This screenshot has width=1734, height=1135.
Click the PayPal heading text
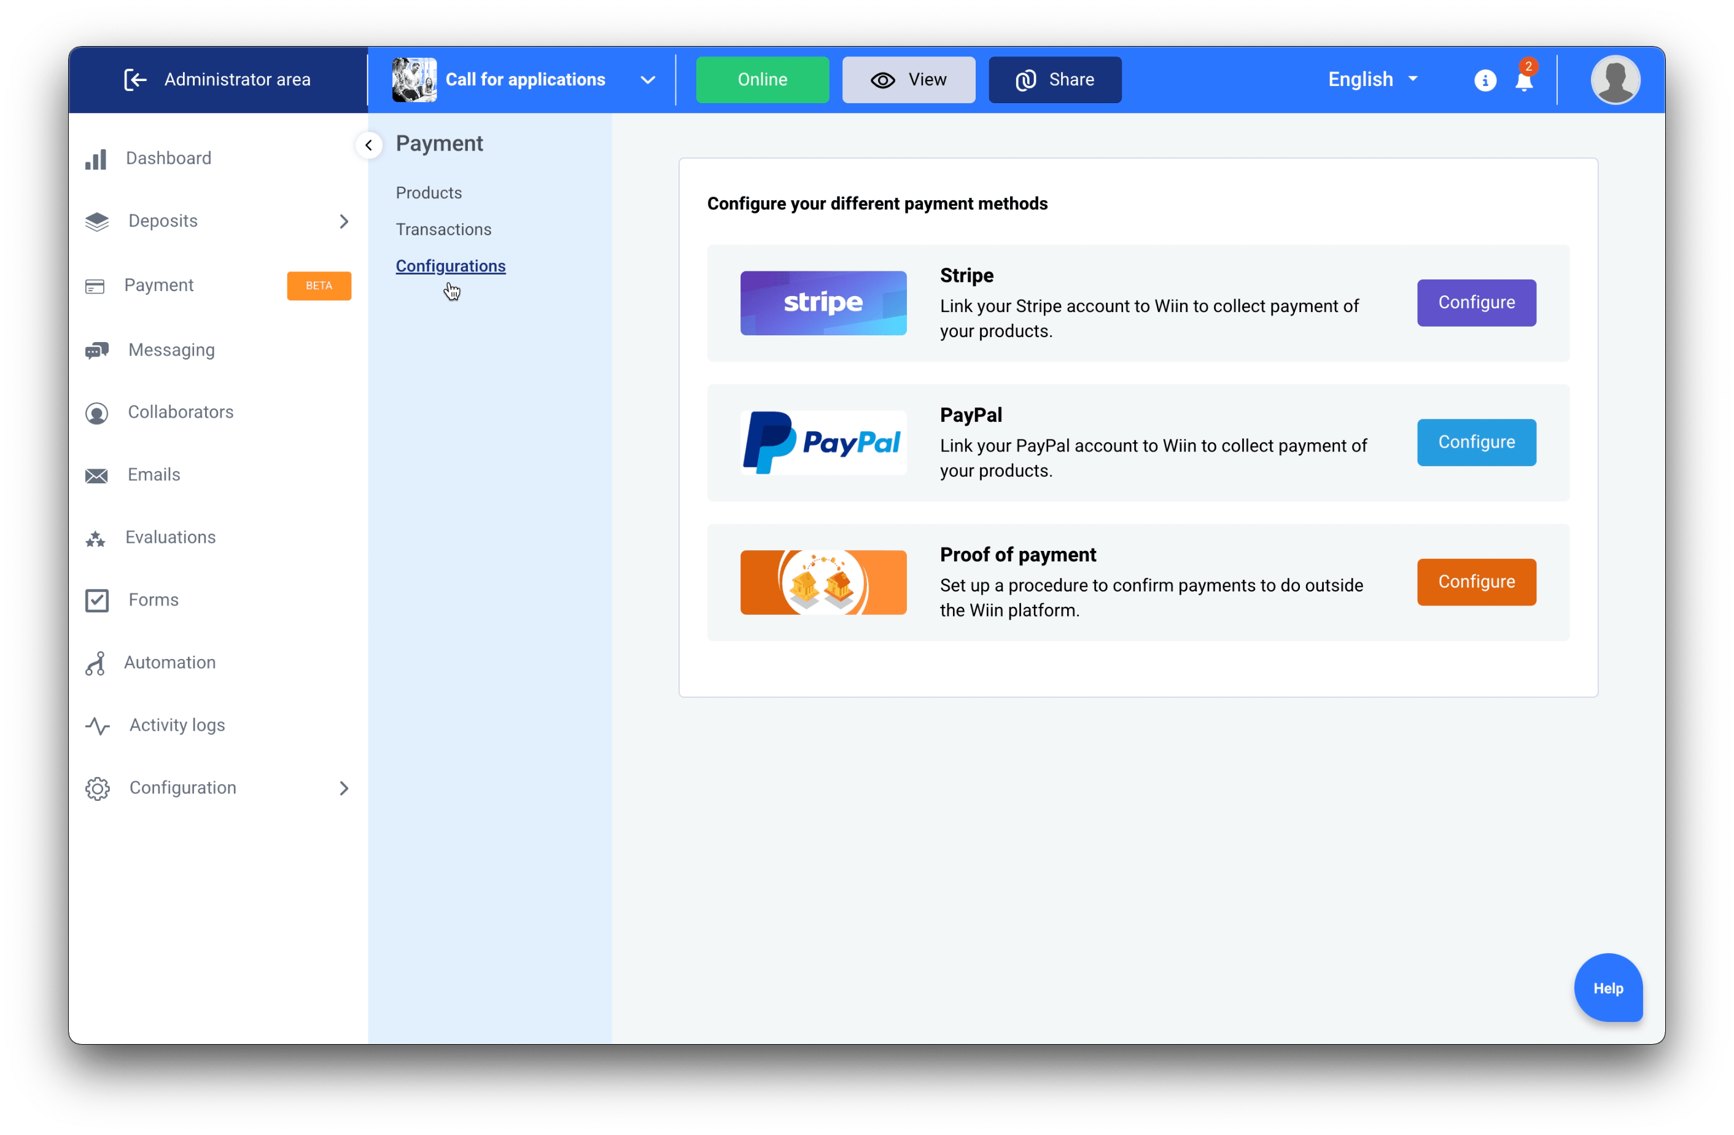point(970,416)
